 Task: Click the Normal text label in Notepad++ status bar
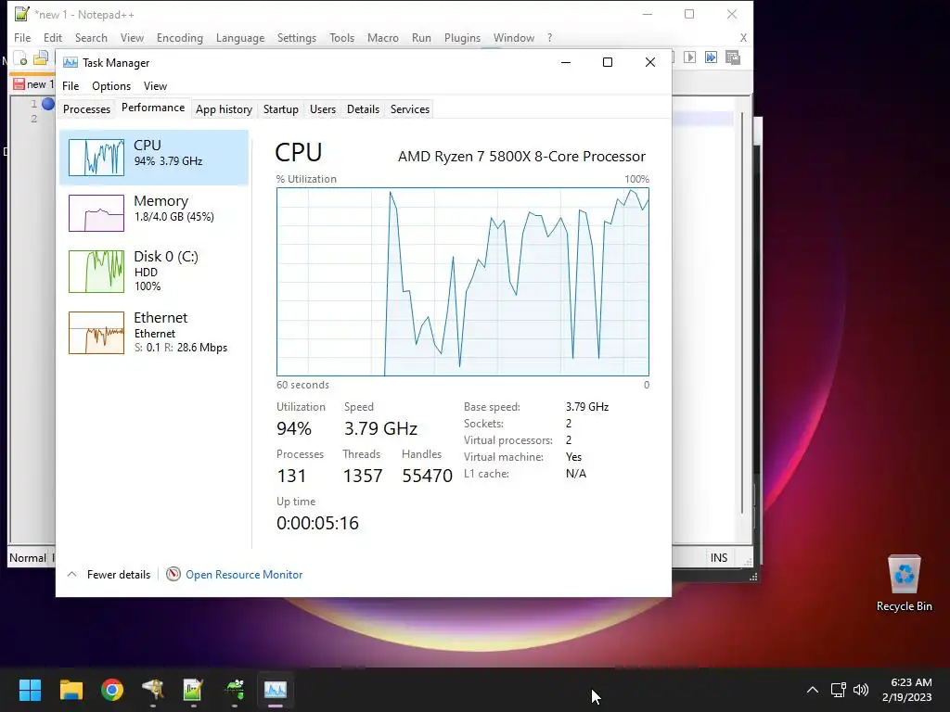pos(27,557)
